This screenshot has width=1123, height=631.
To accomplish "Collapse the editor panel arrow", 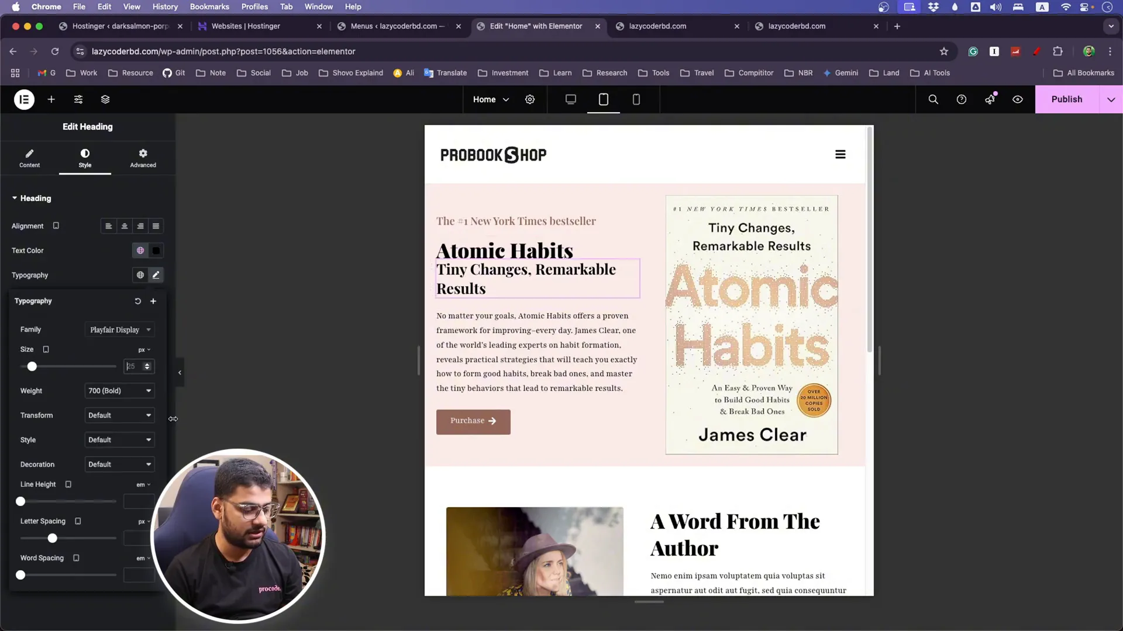I will click(x=180, y=373).
